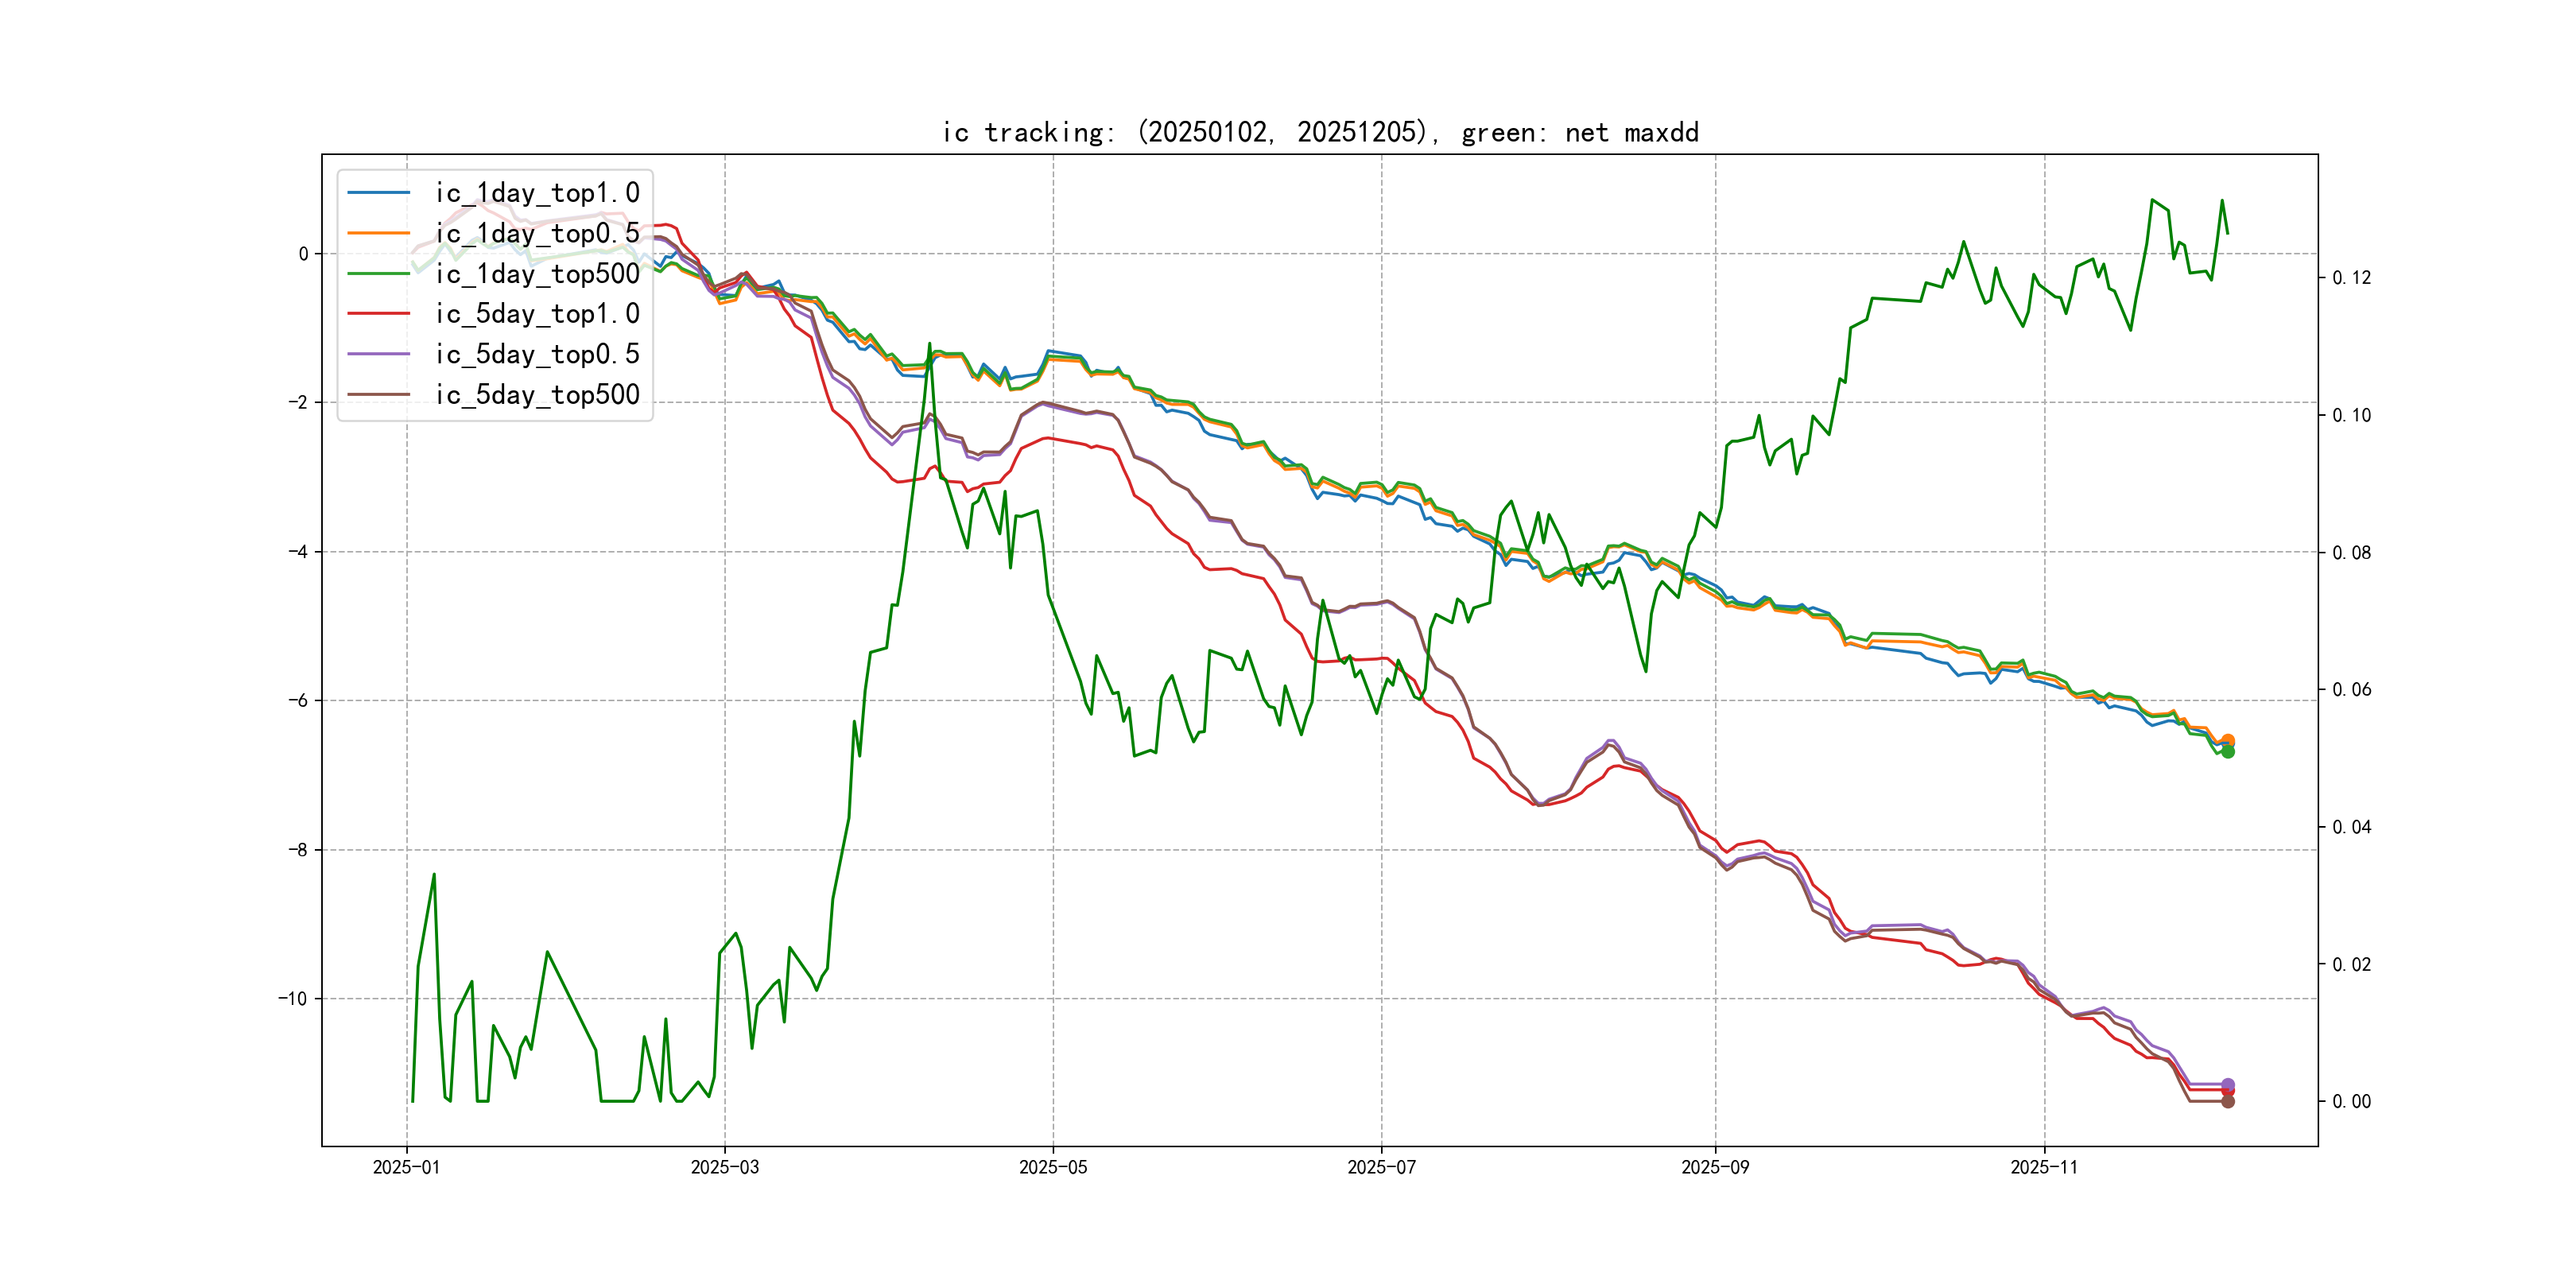
Task: Click the 2025-09 x-axis tick label
Action: 1715,1167
